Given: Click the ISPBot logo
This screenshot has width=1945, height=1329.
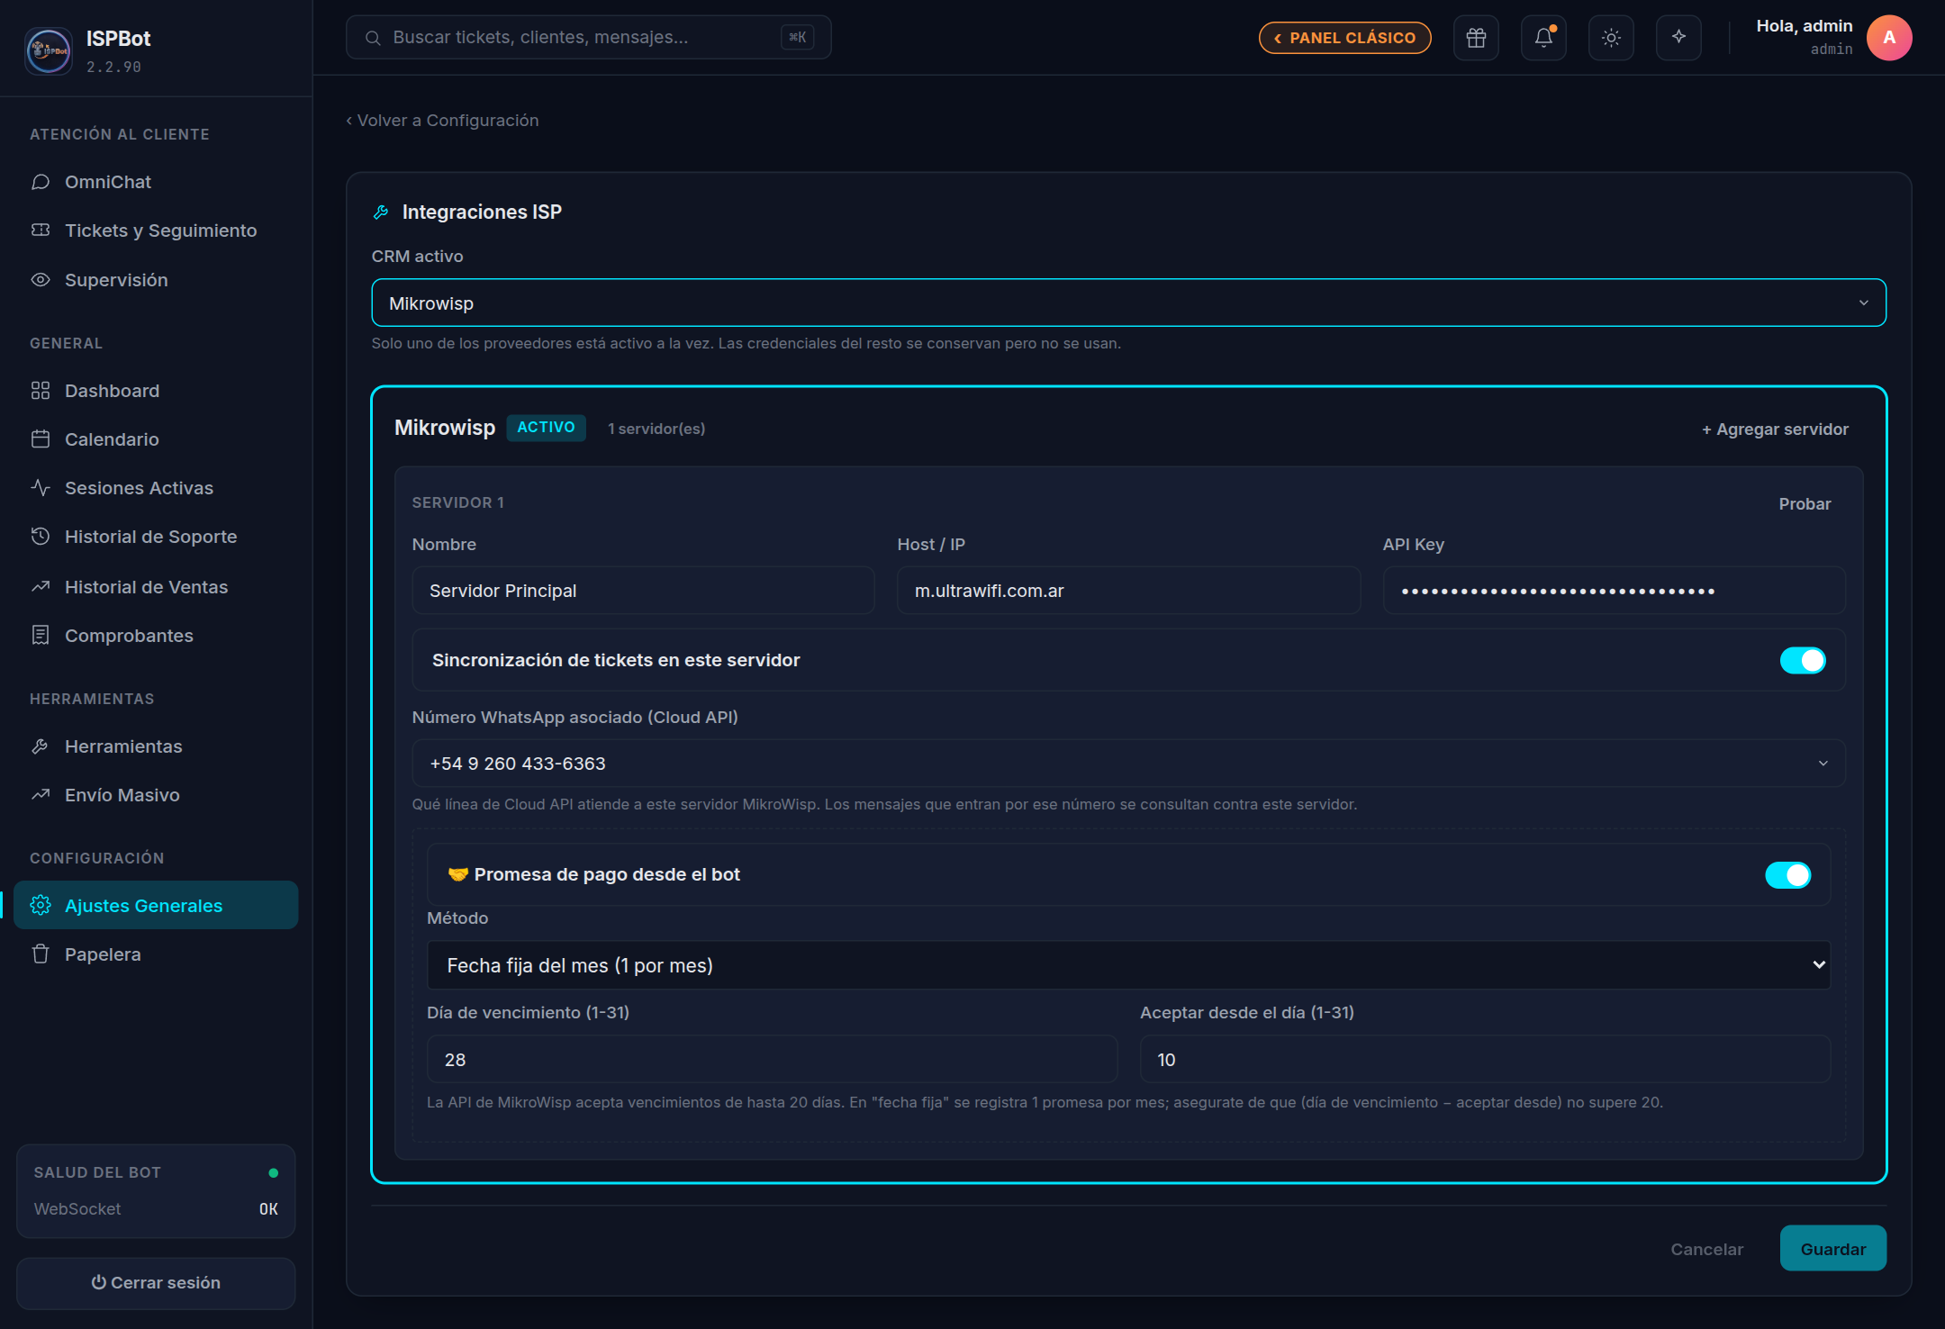Looking at the screenshot, I should [x=49, y=50].
